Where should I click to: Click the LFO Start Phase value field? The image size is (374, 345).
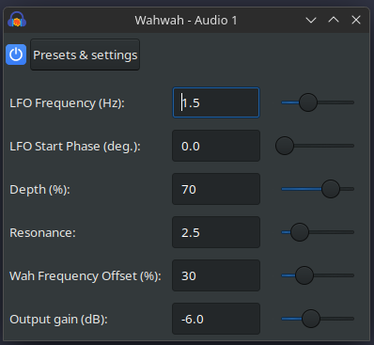pyautogui.click(x=216, y=146)
